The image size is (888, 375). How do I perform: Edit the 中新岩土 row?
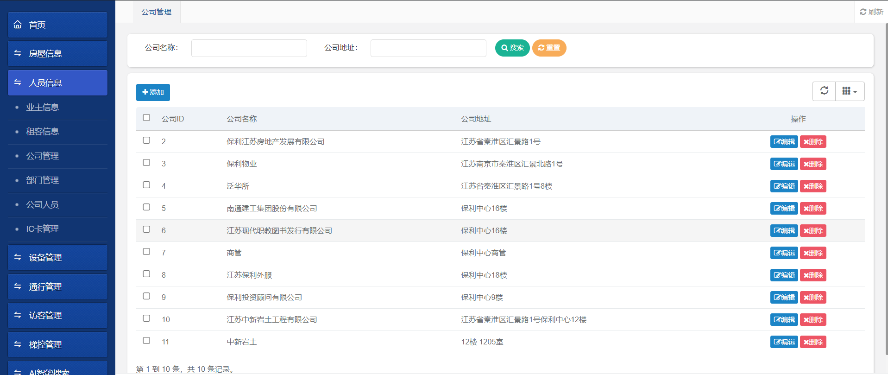point(784,342)
